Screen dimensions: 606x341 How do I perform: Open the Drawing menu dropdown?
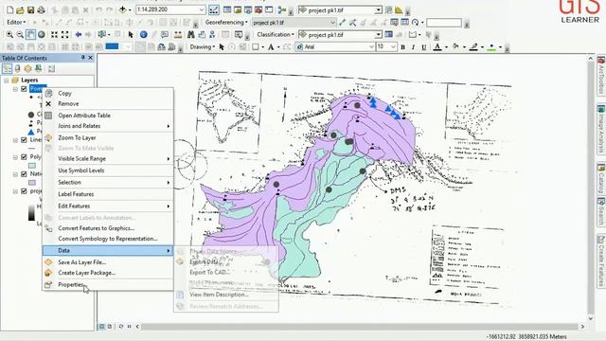click(x=202, y=47)
